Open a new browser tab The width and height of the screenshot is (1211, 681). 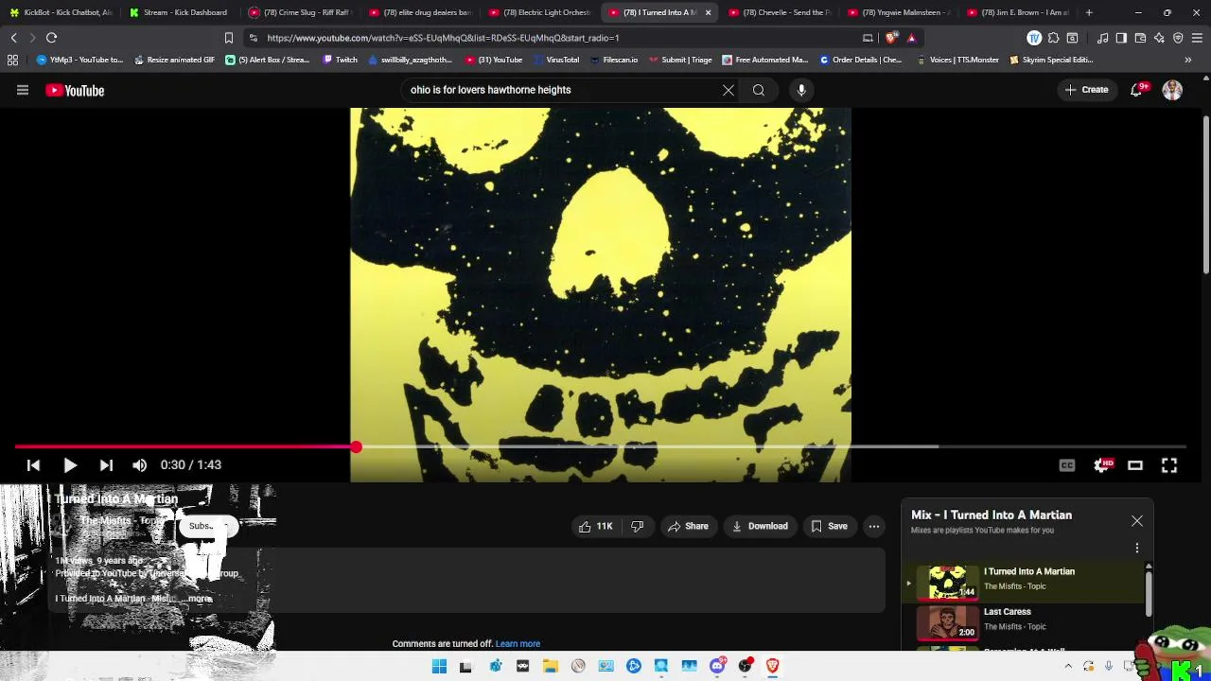click(1089, 12)
